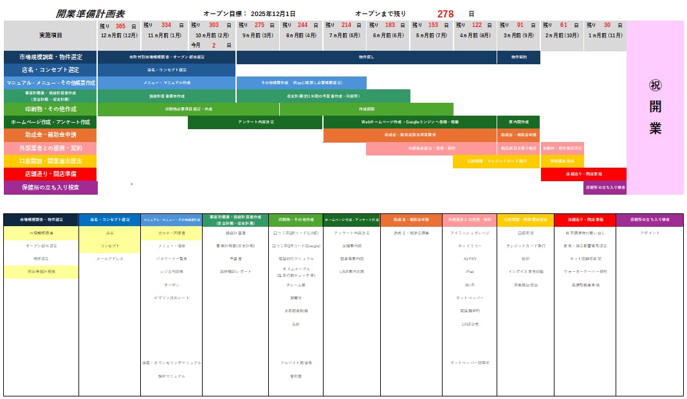
Task: Select the 店名・コンセプト選定 row label
Action: [51, 70]
